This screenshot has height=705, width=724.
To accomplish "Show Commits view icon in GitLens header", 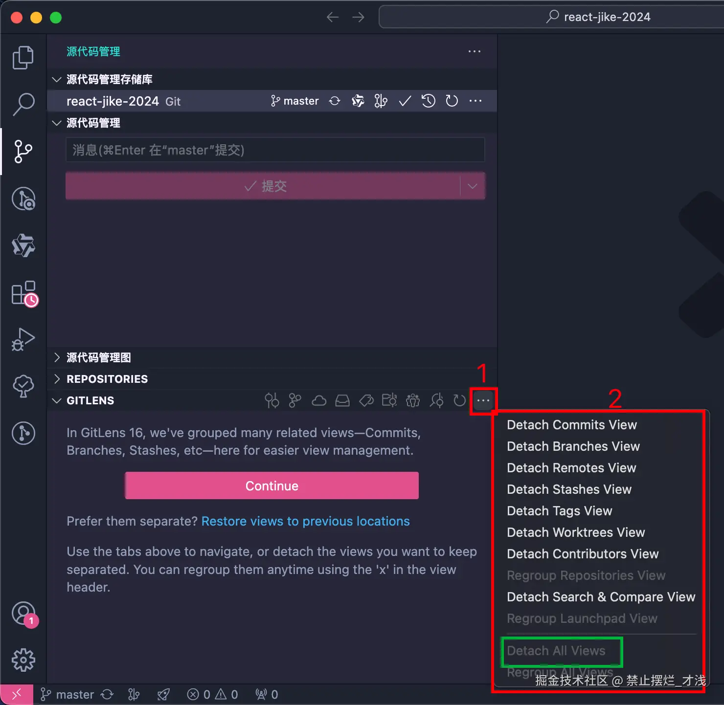I will pos(272,400).
